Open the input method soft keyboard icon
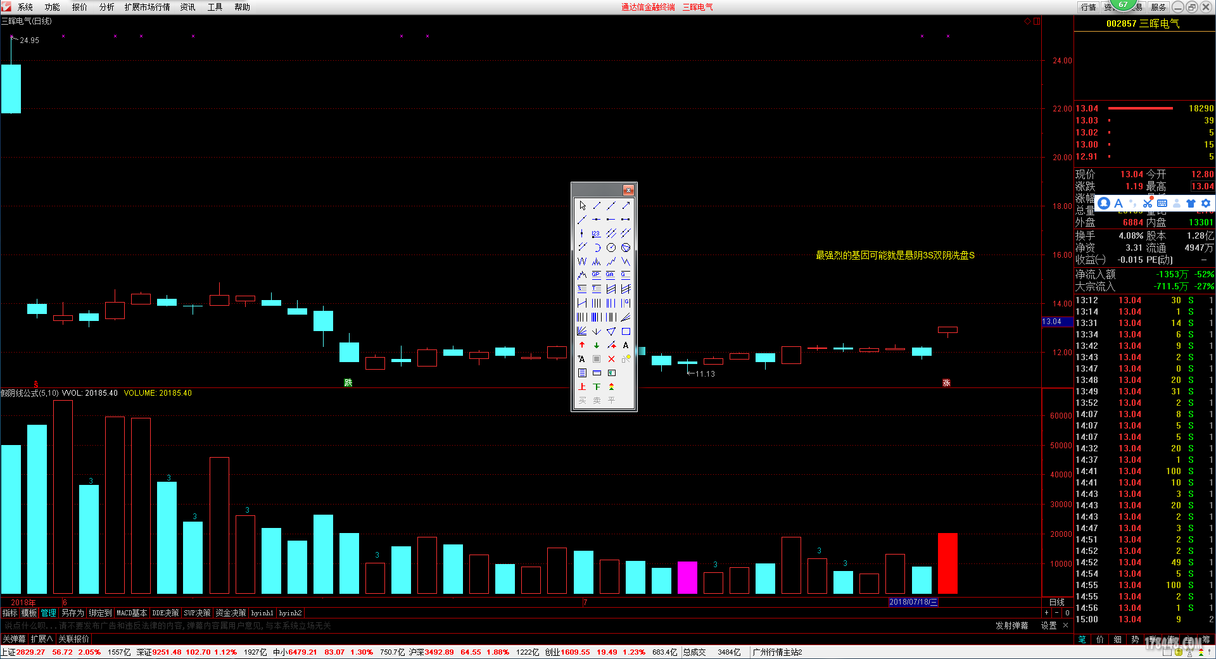 [1162, 203]
